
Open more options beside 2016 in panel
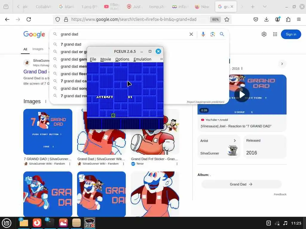click(242, 69)
